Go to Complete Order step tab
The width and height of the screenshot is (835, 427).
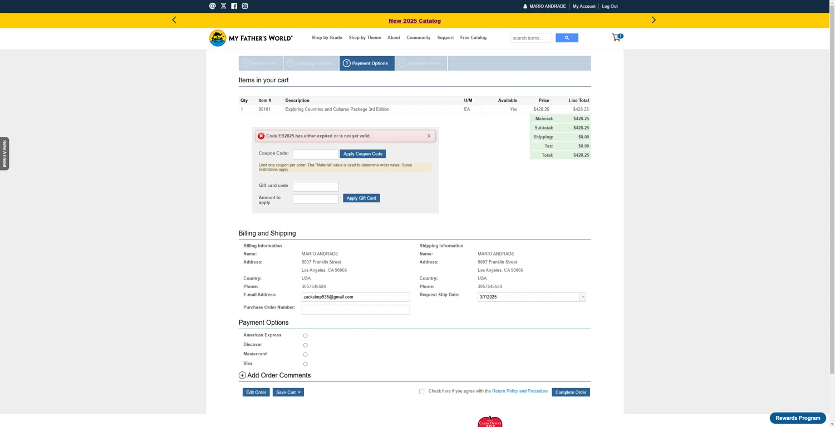pos(421,63)
